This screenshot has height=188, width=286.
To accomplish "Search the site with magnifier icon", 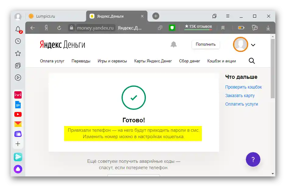I will (x=252, y=61).
